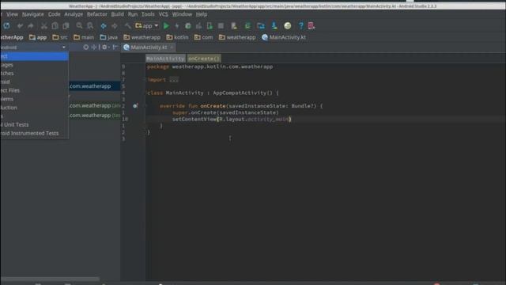Click the 'app' breadcrumb in navigation bar
506x285 pixels.
tap(38, 37)
